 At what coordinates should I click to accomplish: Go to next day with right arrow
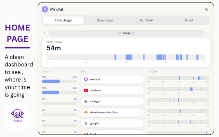pyautogui.click(x=208, y=33)
